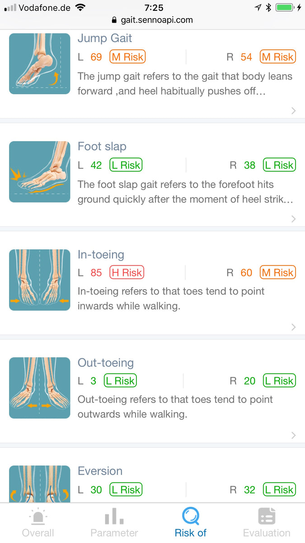
Task: Tap the Foot slap illustration icon
Action: [40, 171]
